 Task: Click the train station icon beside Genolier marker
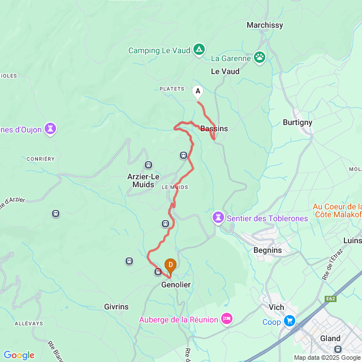tap(158, 271)
